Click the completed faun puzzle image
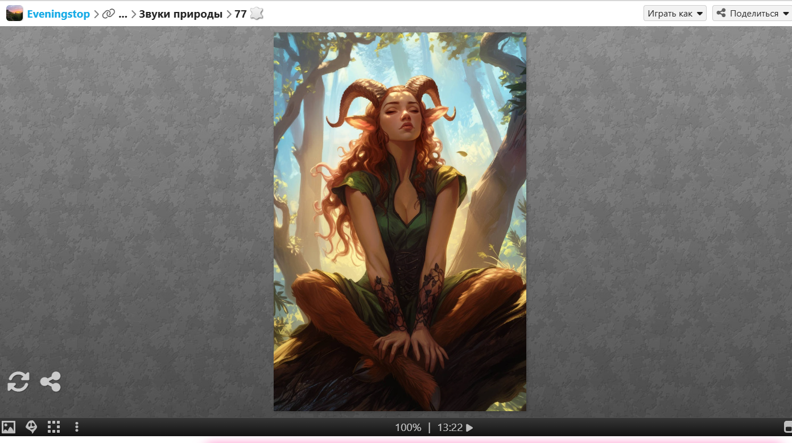The width and height of the screenshot is (792, 443). [x=399, y=222]
